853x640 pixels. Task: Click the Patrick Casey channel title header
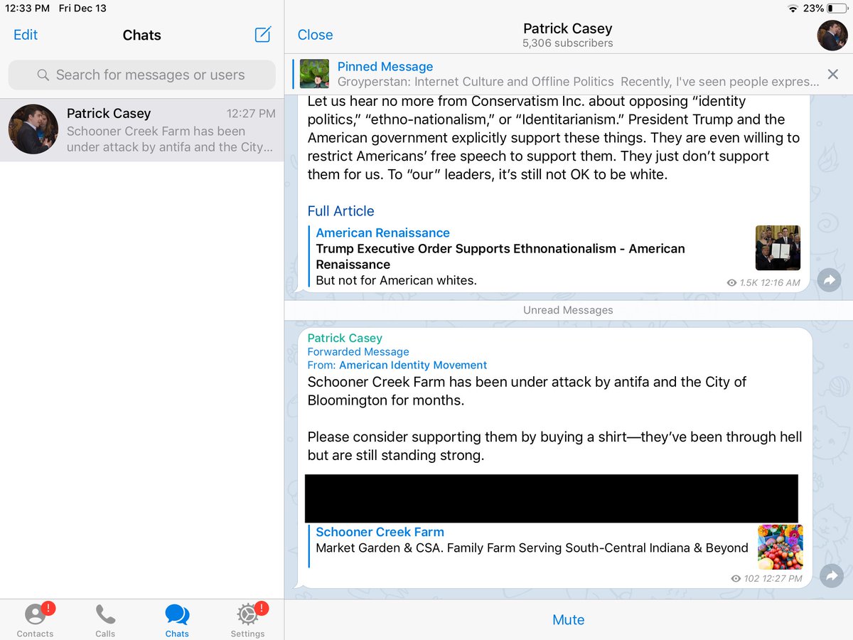pos(567,28)
